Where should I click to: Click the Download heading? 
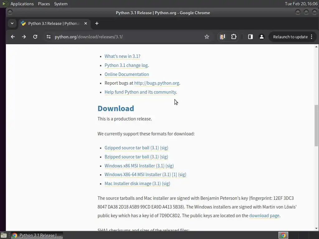pyautogui.click(x=116, y=108)
